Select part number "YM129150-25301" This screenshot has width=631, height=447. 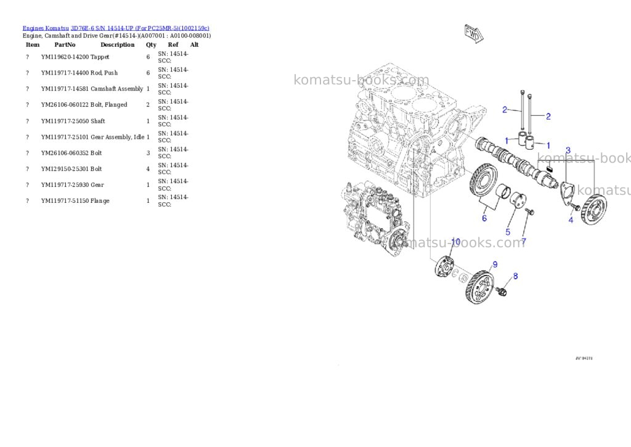click(65, 169)
